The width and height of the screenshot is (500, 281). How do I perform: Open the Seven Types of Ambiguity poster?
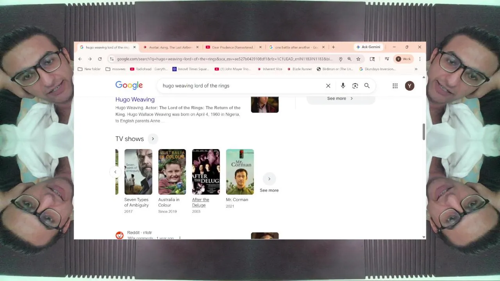click(138, 172)
